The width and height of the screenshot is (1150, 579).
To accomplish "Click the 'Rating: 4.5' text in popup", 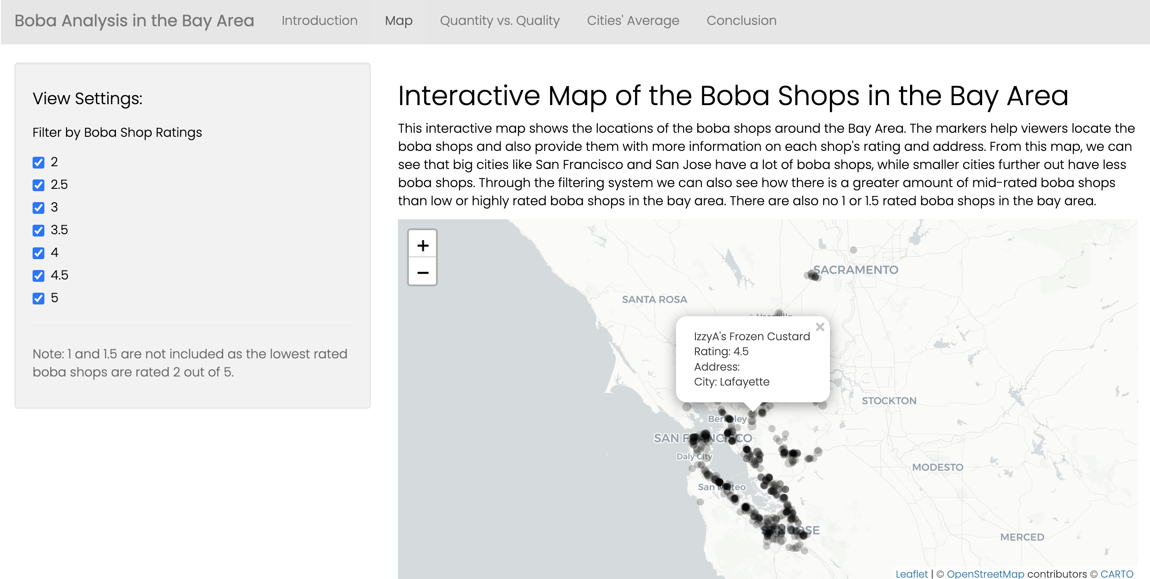I will point(721,352).
